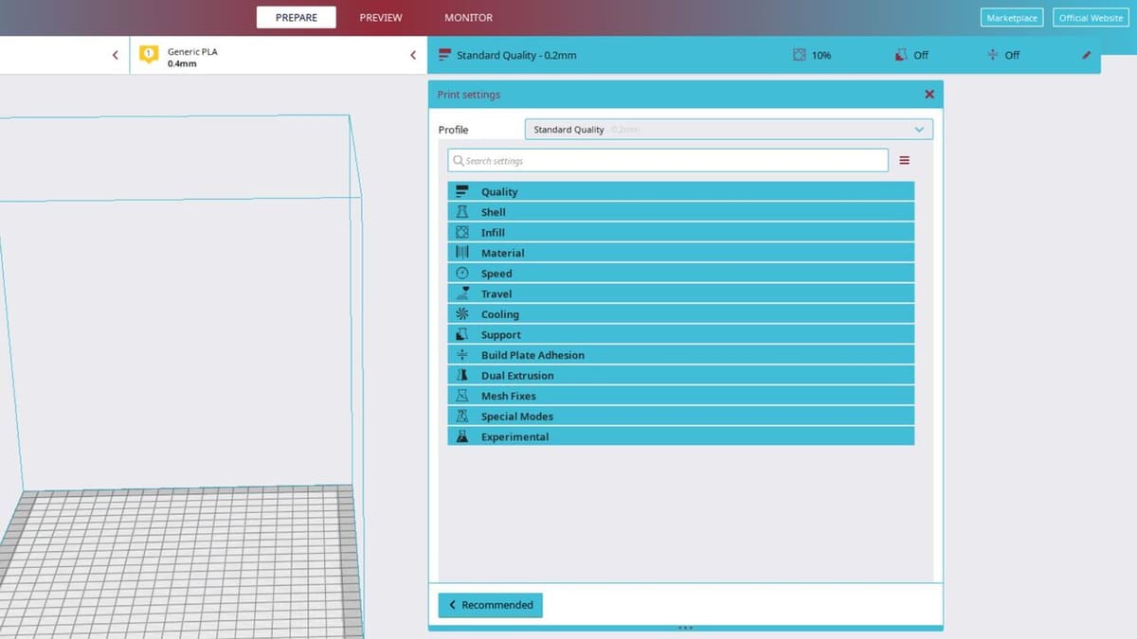Viewport: 1137px width, 639px height.
Task: Expand the Travel settings section
Action: (x=681, y=293)
